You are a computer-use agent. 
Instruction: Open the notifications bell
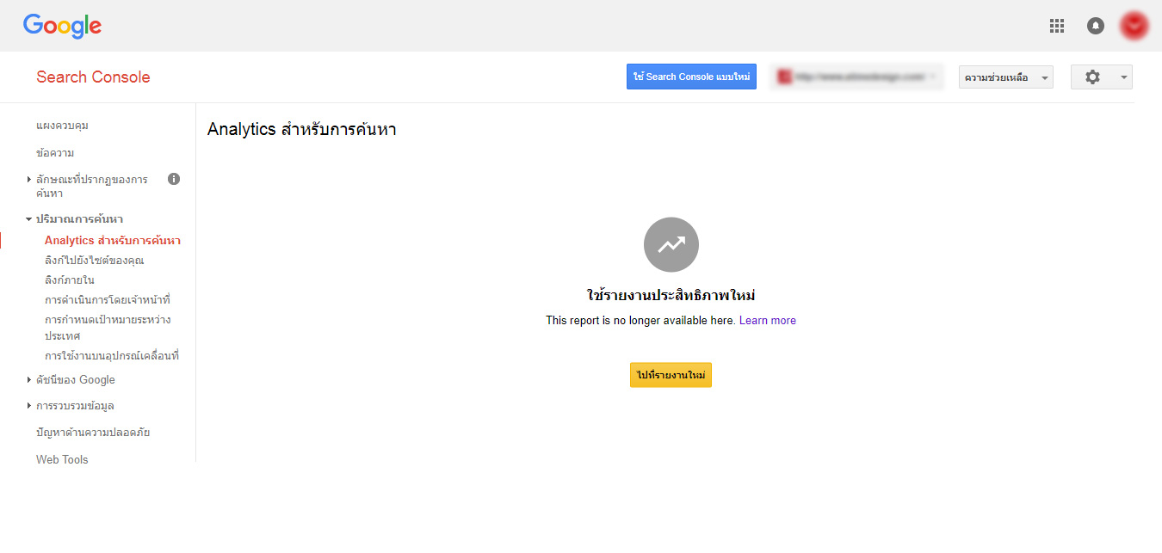(1096, 26)
